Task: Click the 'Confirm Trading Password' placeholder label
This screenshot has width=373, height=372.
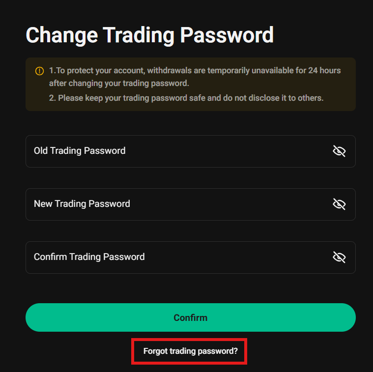Action: pos(89,257)
